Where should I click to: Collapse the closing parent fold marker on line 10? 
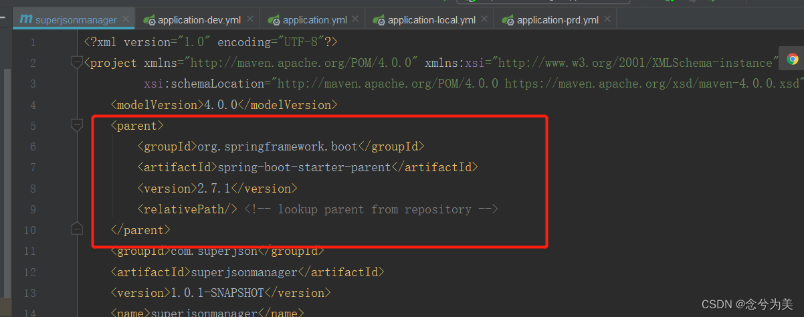click(x=77, y=229)
